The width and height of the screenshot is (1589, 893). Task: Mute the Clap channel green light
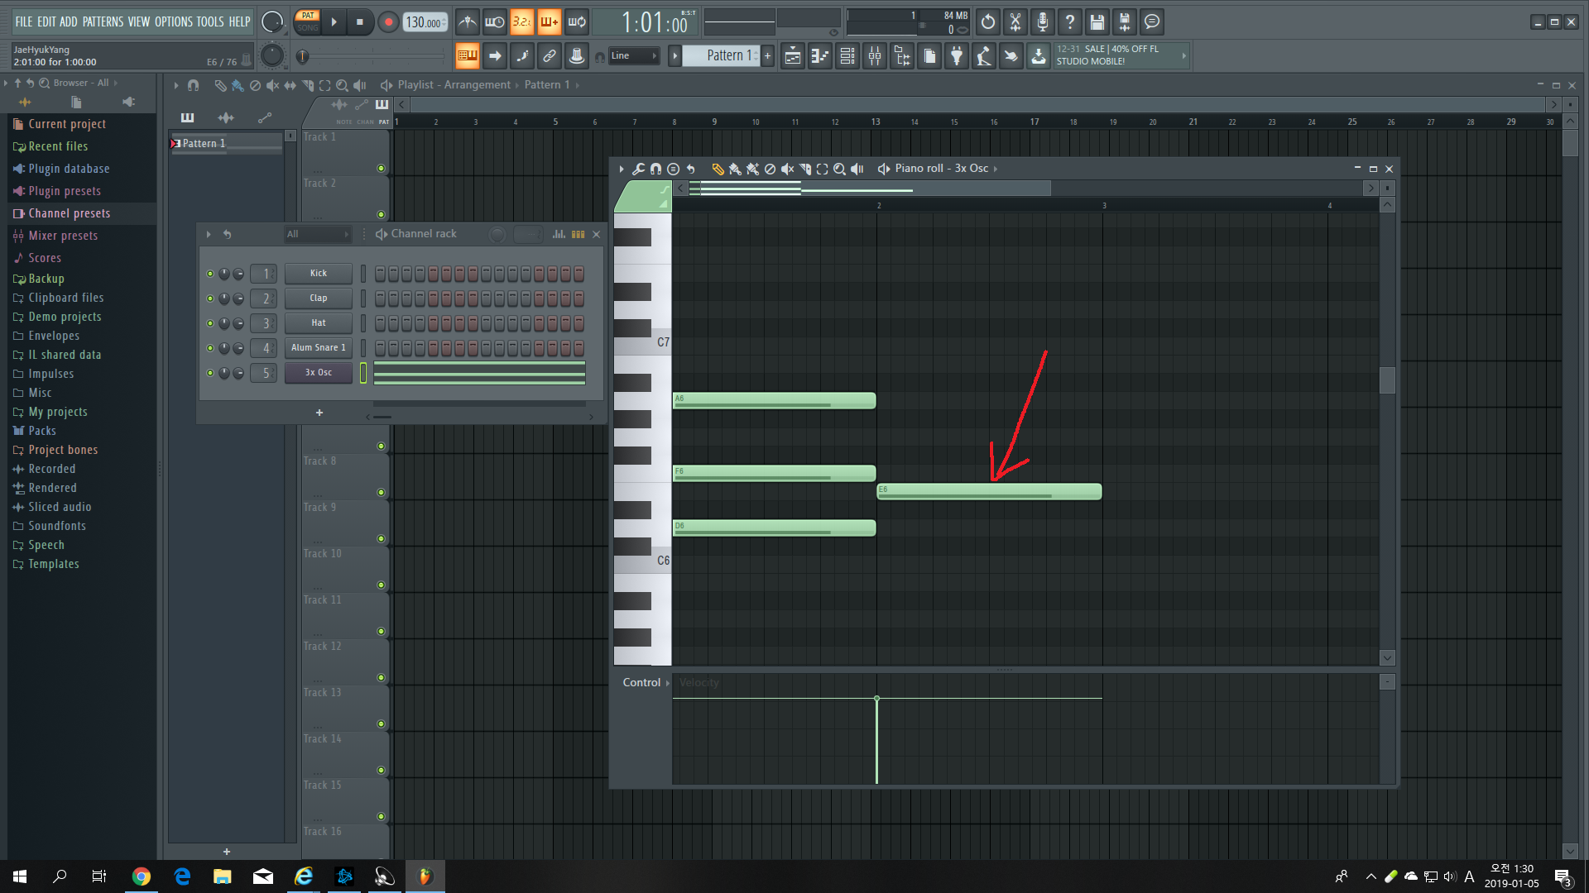pos(210,298)
